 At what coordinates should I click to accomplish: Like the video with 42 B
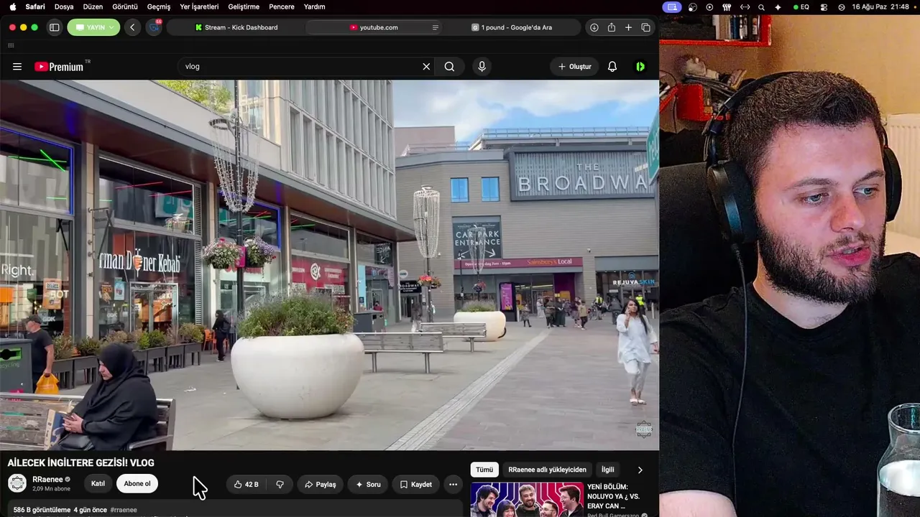247,484
